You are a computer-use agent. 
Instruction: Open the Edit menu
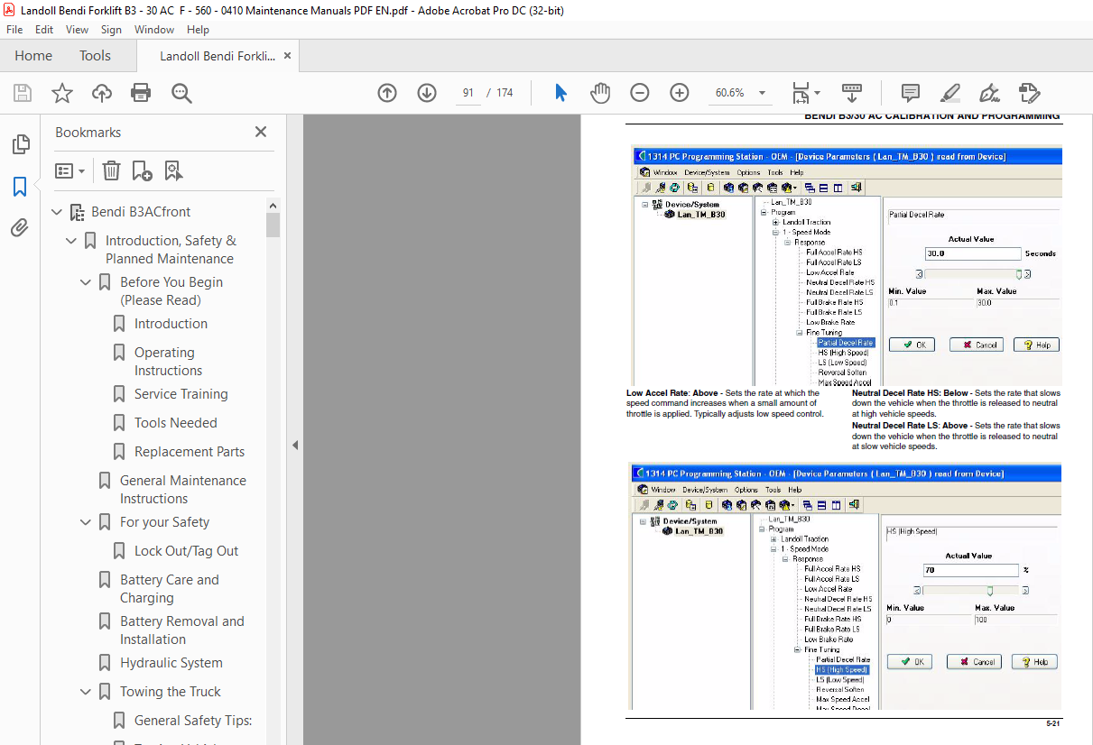click(x=44, y=30)
